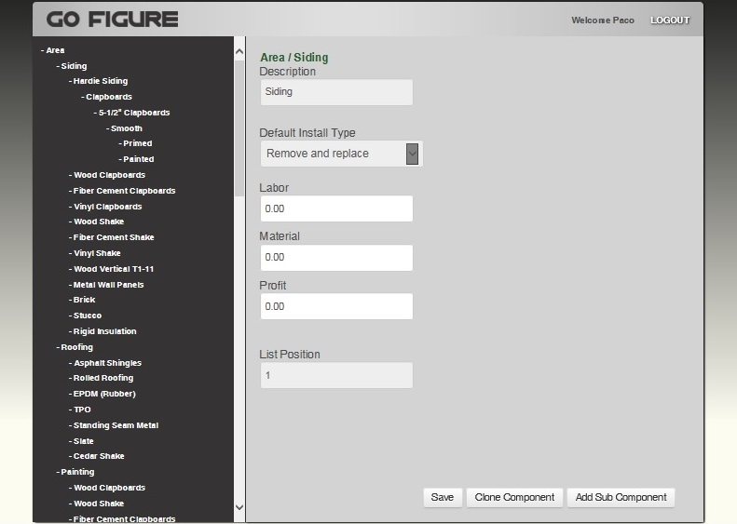
Task: Focus the Material input field
Action: (x=335, y=257)
